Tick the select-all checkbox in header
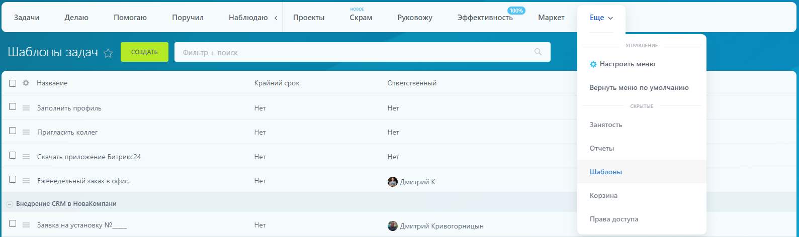Screen dimensions: 799x237 coord(13,83)
